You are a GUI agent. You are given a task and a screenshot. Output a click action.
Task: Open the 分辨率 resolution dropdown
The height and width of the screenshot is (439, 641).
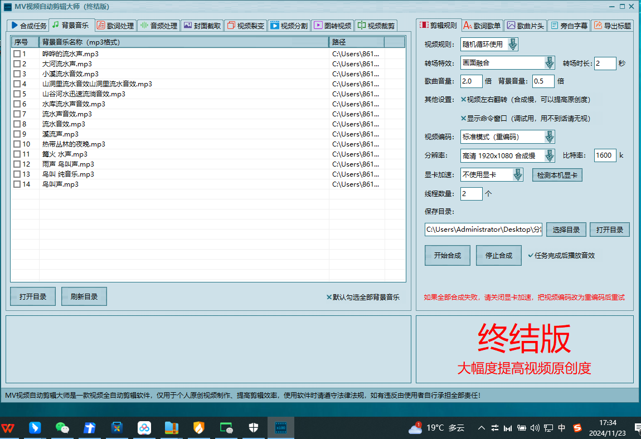[x=549, y=155]
